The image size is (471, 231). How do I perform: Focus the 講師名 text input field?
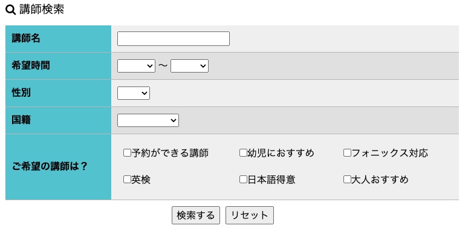click(x=174, y=39)
